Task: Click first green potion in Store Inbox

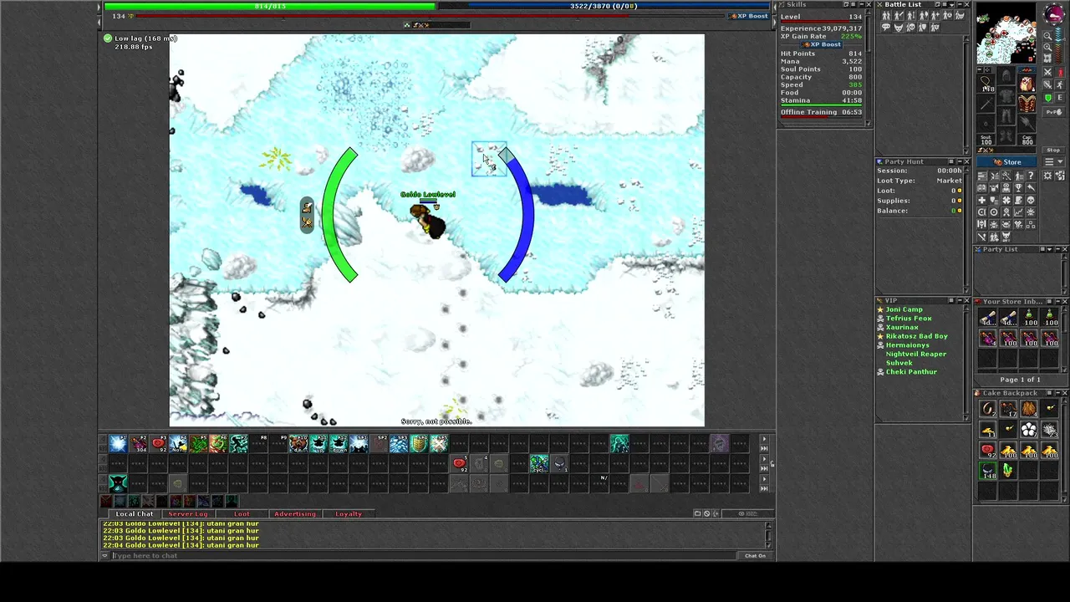Action: pos(1028,318)
